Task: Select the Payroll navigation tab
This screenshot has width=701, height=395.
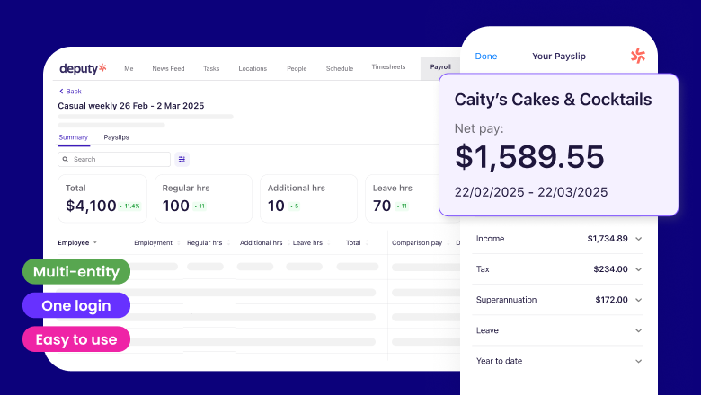Action: (x=440, y=67)
